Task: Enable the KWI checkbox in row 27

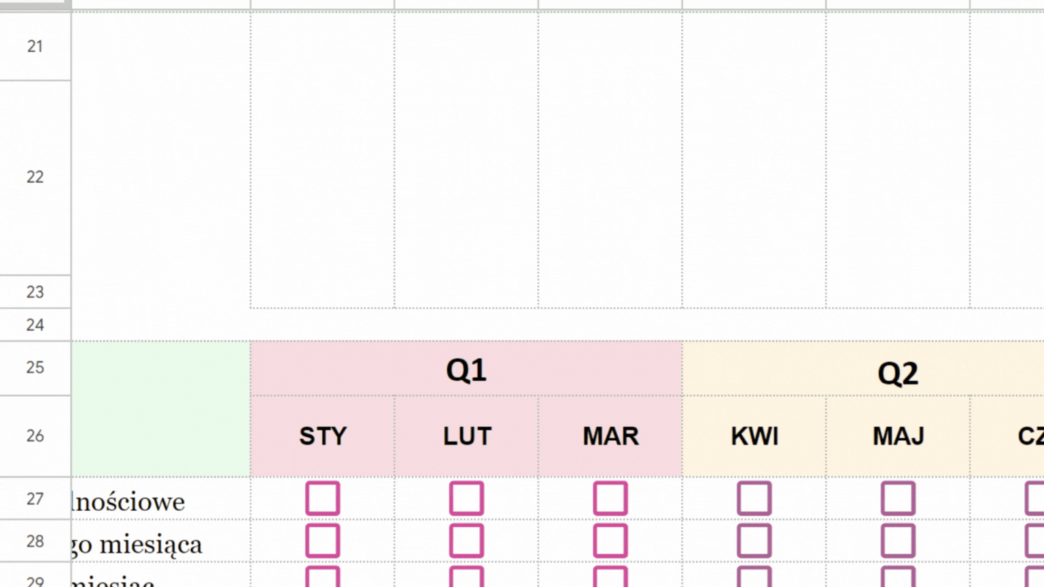Action: [754, 498]
